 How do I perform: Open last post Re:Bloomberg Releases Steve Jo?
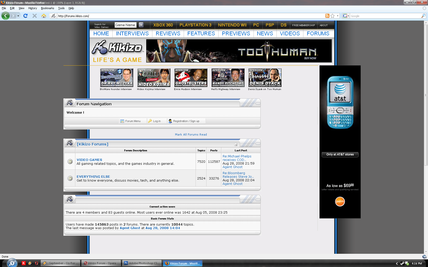238,175
